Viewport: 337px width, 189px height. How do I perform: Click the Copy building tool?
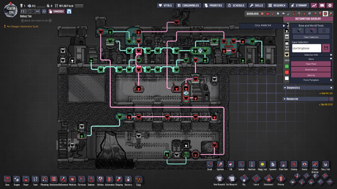139,179
